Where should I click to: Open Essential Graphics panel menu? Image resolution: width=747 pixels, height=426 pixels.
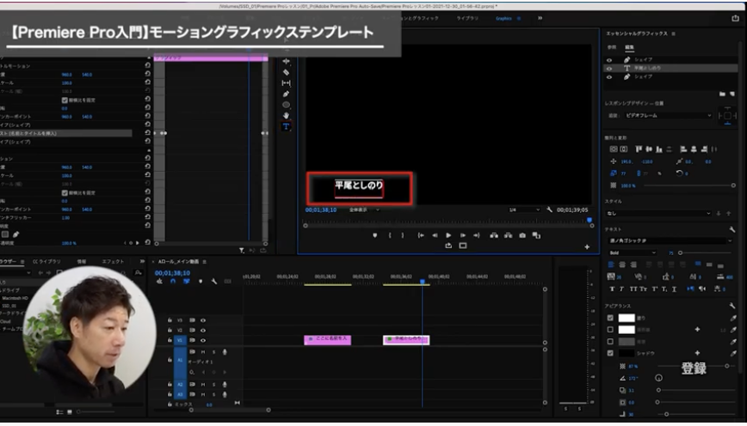point(673,33)
